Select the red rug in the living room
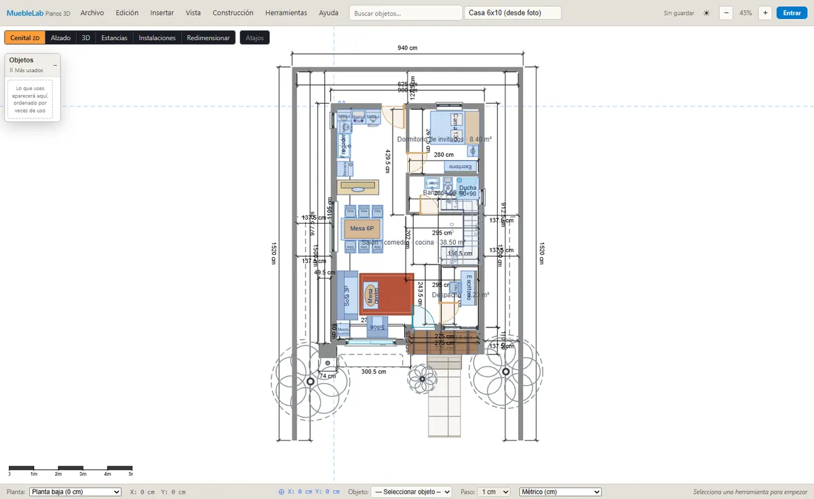This screenshot has height=499, width=814. point(386,294)
